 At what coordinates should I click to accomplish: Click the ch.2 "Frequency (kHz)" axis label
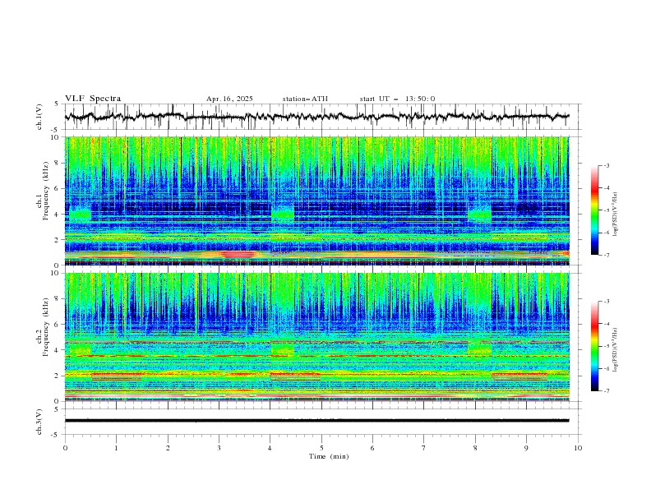pos(46,326)
